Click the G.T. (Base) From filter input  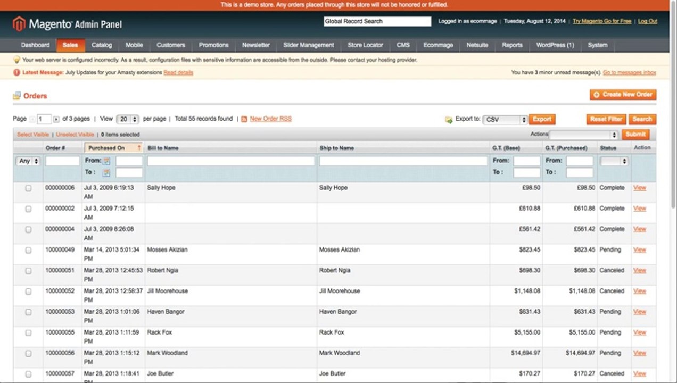pyautogui.click(x=527, y=161)
